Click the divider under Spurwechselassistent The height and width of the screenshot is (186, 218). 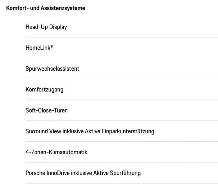pos(121,79)
